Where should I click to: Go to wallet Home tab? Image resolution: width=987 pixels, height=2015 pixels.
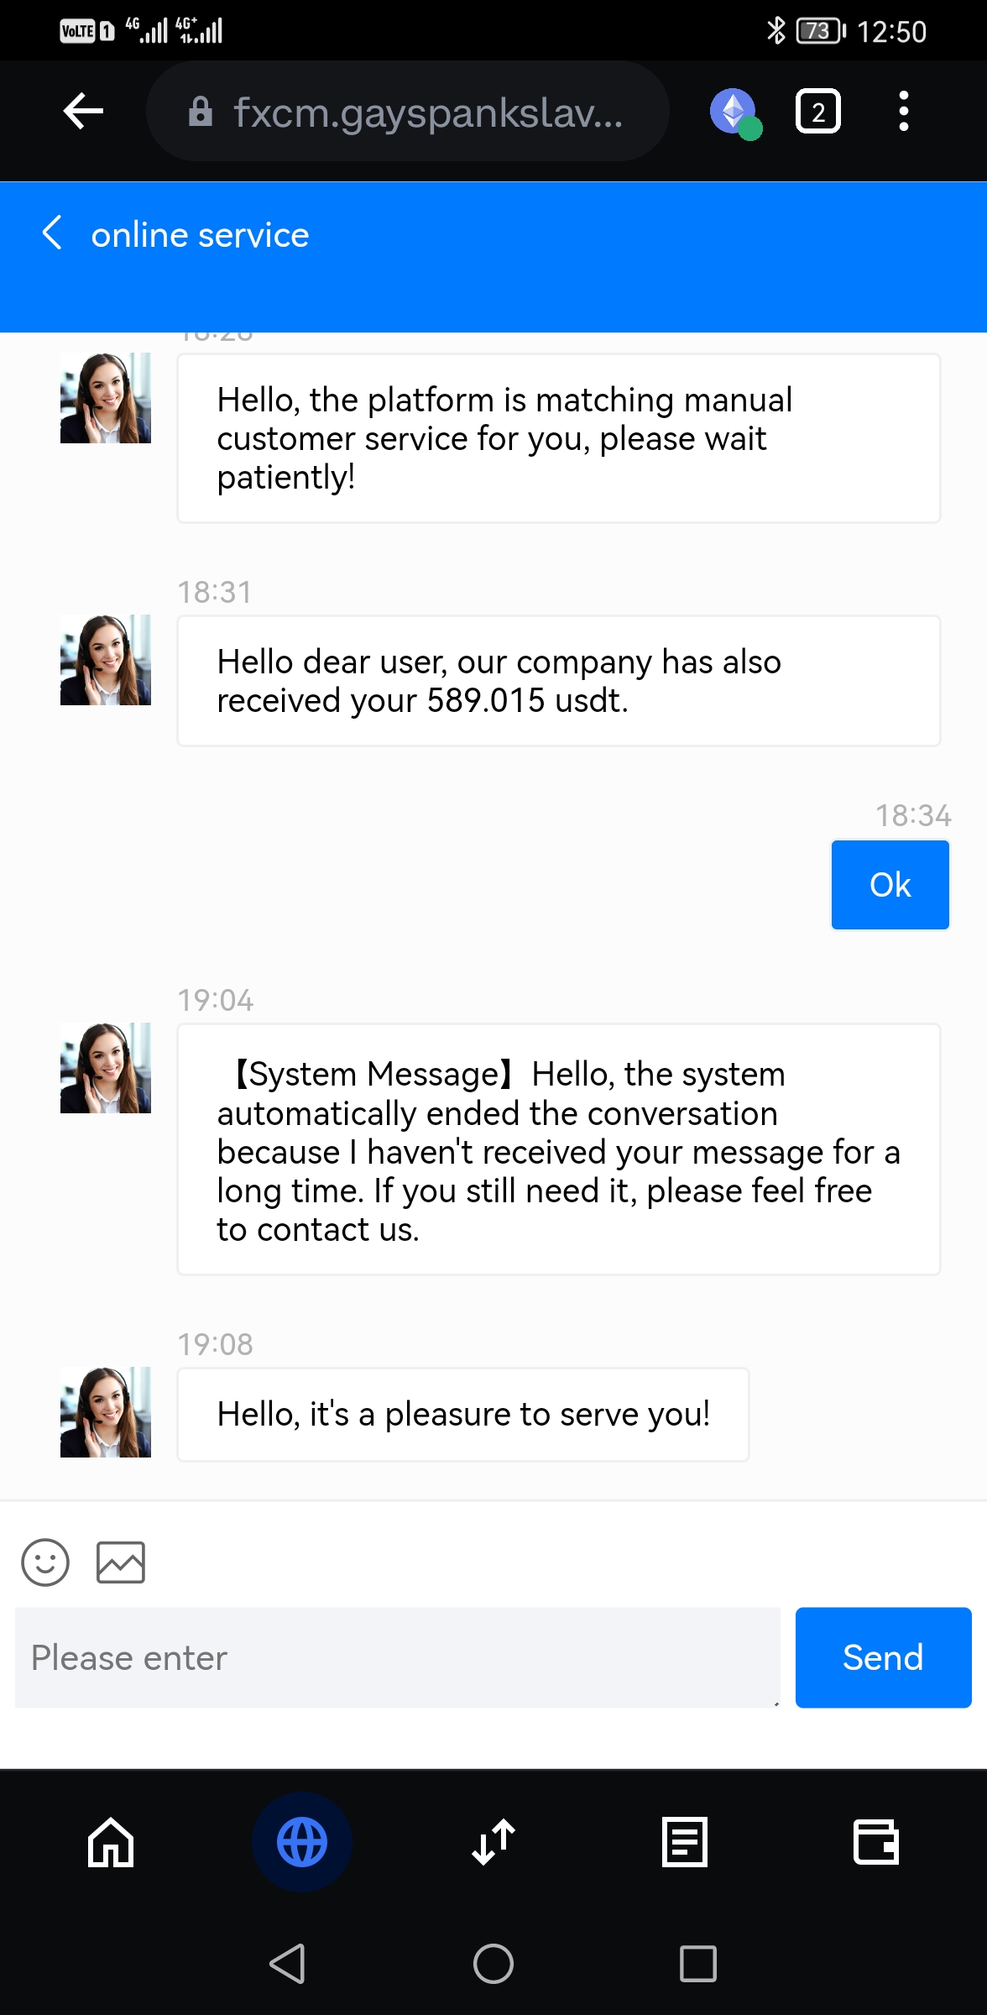(111, 1842)
